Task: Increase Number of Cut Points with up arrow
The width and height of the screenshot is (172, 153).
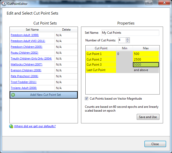Action: click(x=128, y=39)
